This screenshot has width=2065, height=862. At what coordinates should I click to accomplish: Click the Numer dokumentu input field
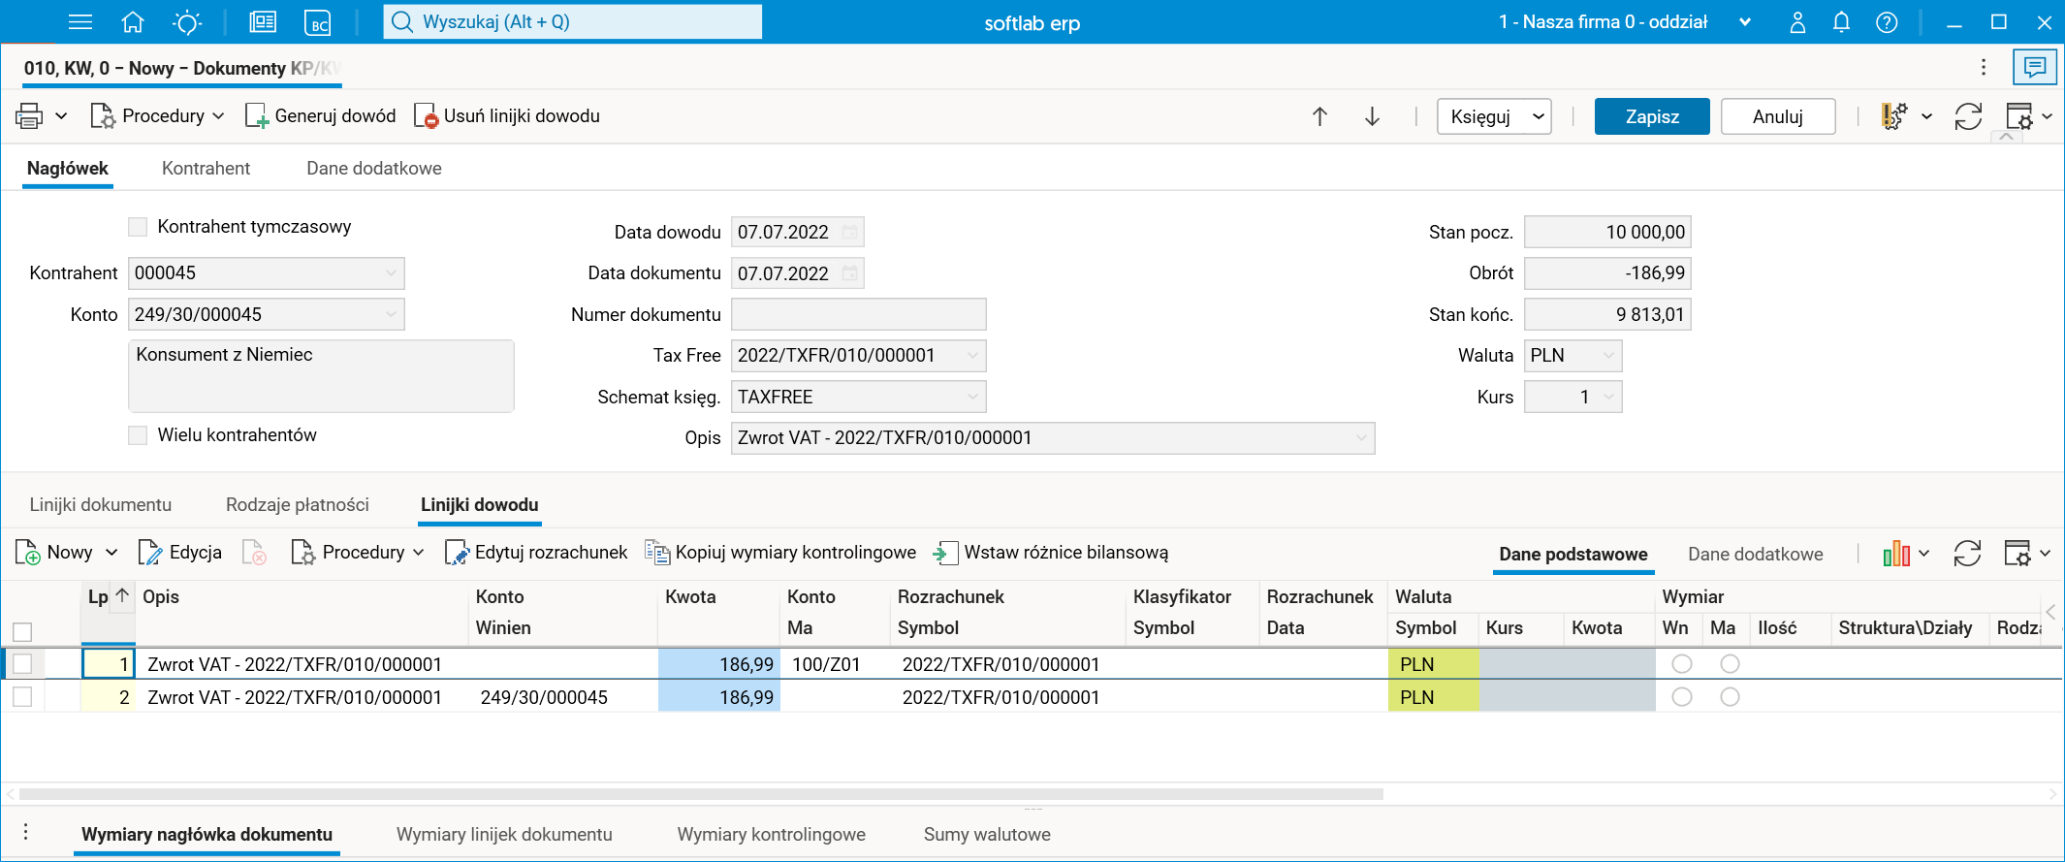click(858, 315)
